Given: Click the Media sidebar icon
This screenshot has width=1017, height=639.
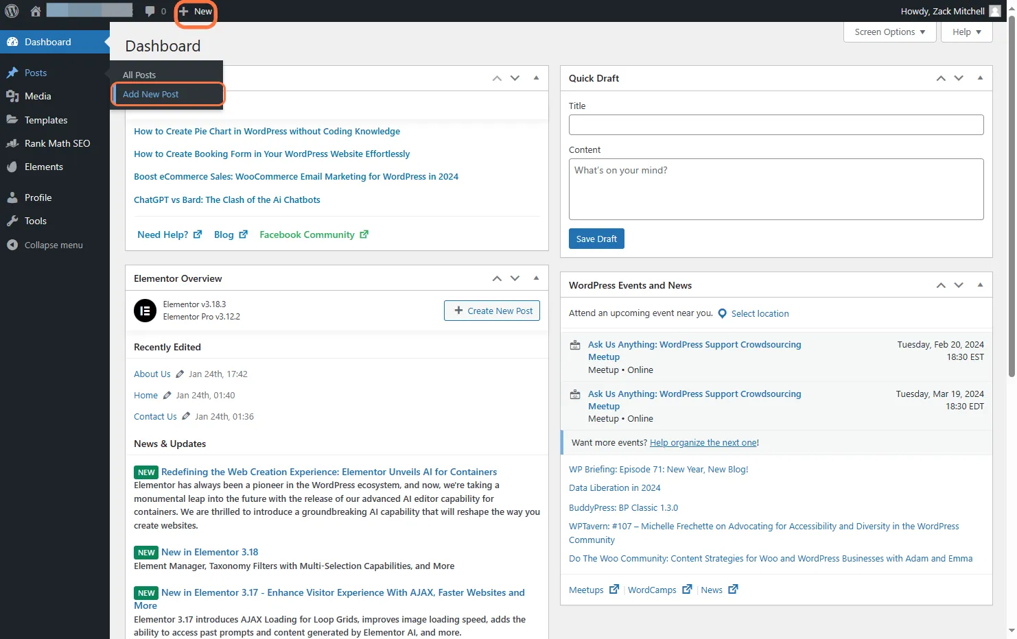Looking at the screenshot, I should tap(12, 96).
